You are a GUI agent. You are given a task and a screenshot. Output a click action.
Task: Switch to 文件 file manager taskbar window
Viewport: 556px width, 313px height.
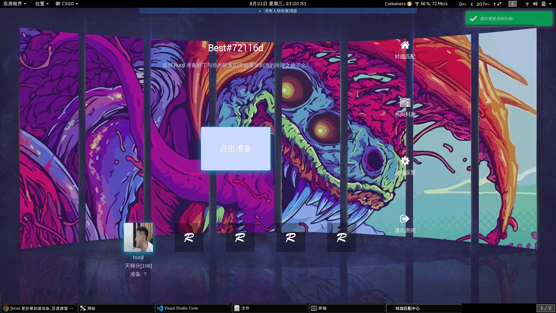click(x=270, y=308)
